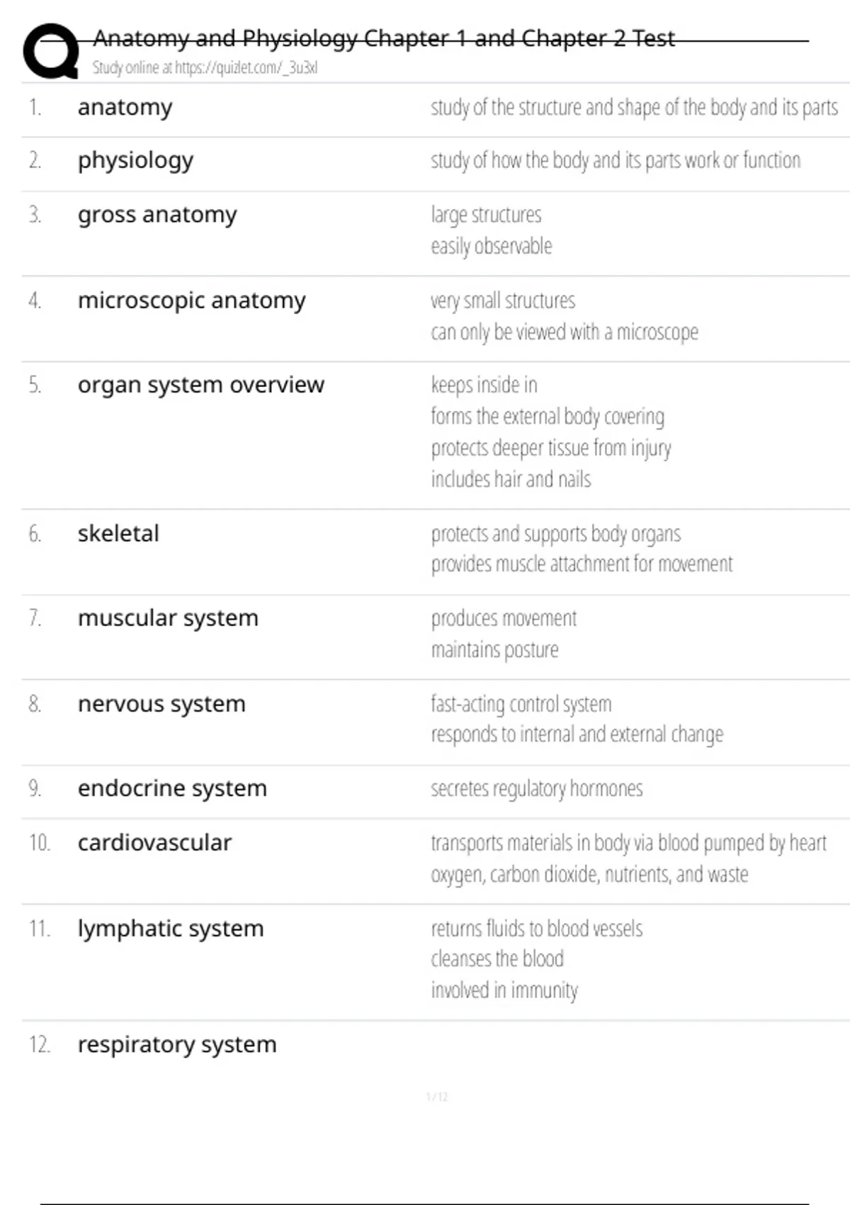Click the 'produces movement' definition line
This screenshot has height=1205, width=850.
(x=504, y=619)
